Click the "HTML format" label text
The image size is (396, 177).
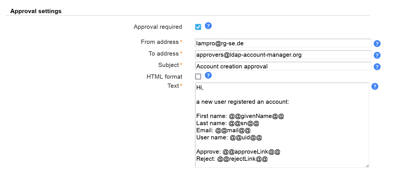(x=164, y=77)
